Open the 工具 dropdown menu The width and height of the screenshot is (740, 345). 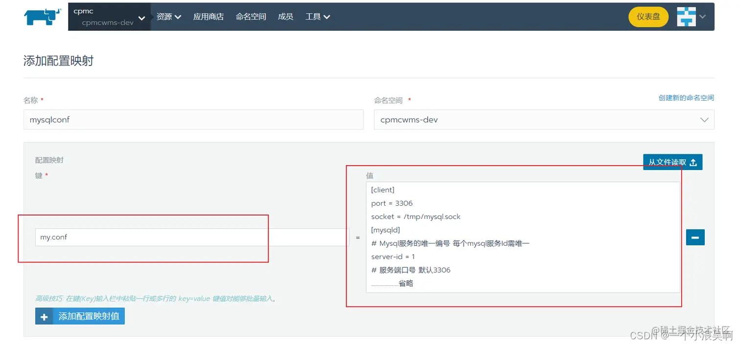point(318,16)
